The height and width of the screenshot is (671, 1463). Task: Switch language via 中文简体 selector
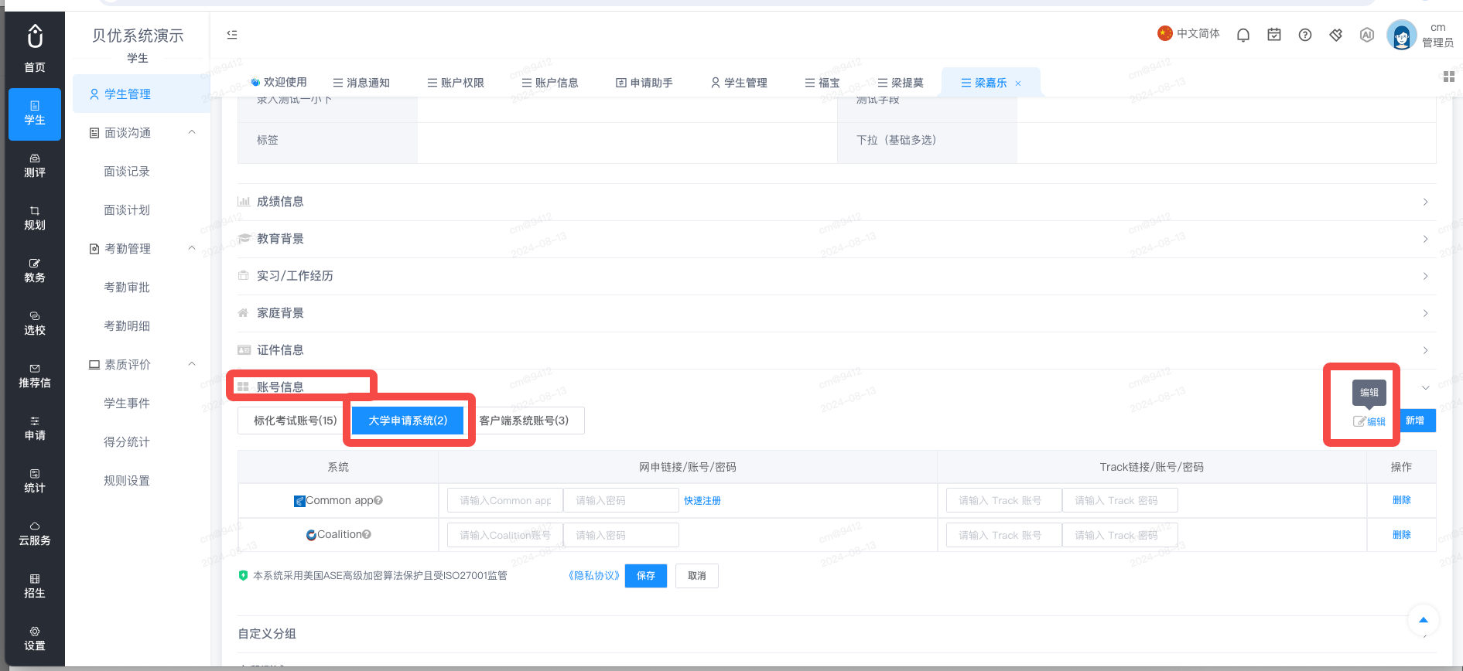1188,33
